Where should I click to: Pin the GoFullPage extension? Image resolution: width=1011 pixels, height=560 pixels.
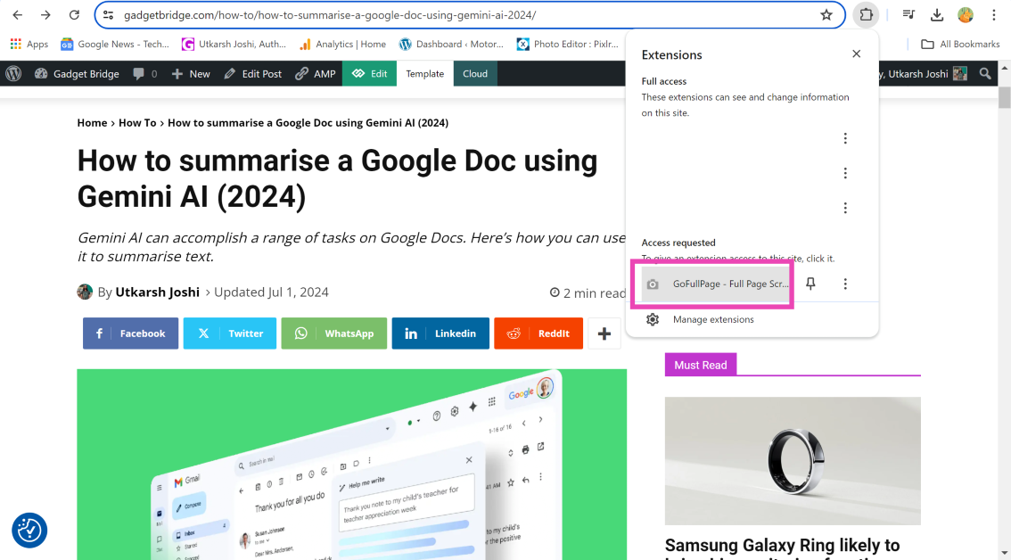click(x=810, y=284)
